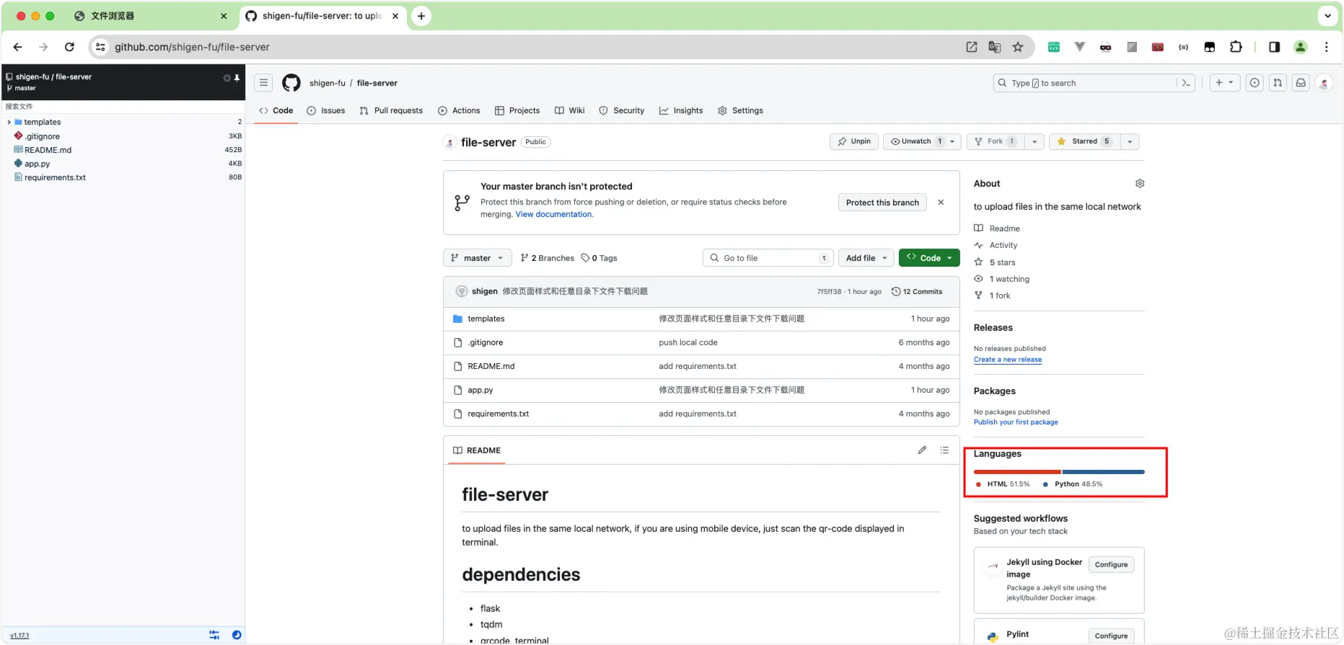Open Octotree settings gear in sidebar
The image size is (1344, 645).
coord(227,78)
